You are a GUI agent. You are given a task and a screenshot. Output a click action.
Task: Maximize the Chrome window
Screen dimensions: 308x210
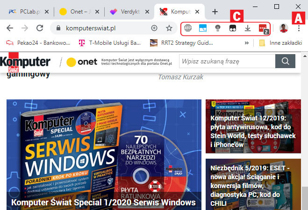pyautogui.click(x=277, y=7)
